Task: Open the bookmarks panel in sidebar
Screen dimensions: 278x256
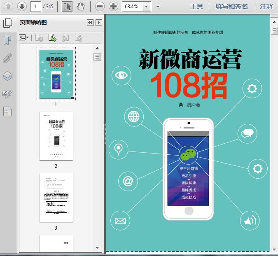Action: pos(7,40)
